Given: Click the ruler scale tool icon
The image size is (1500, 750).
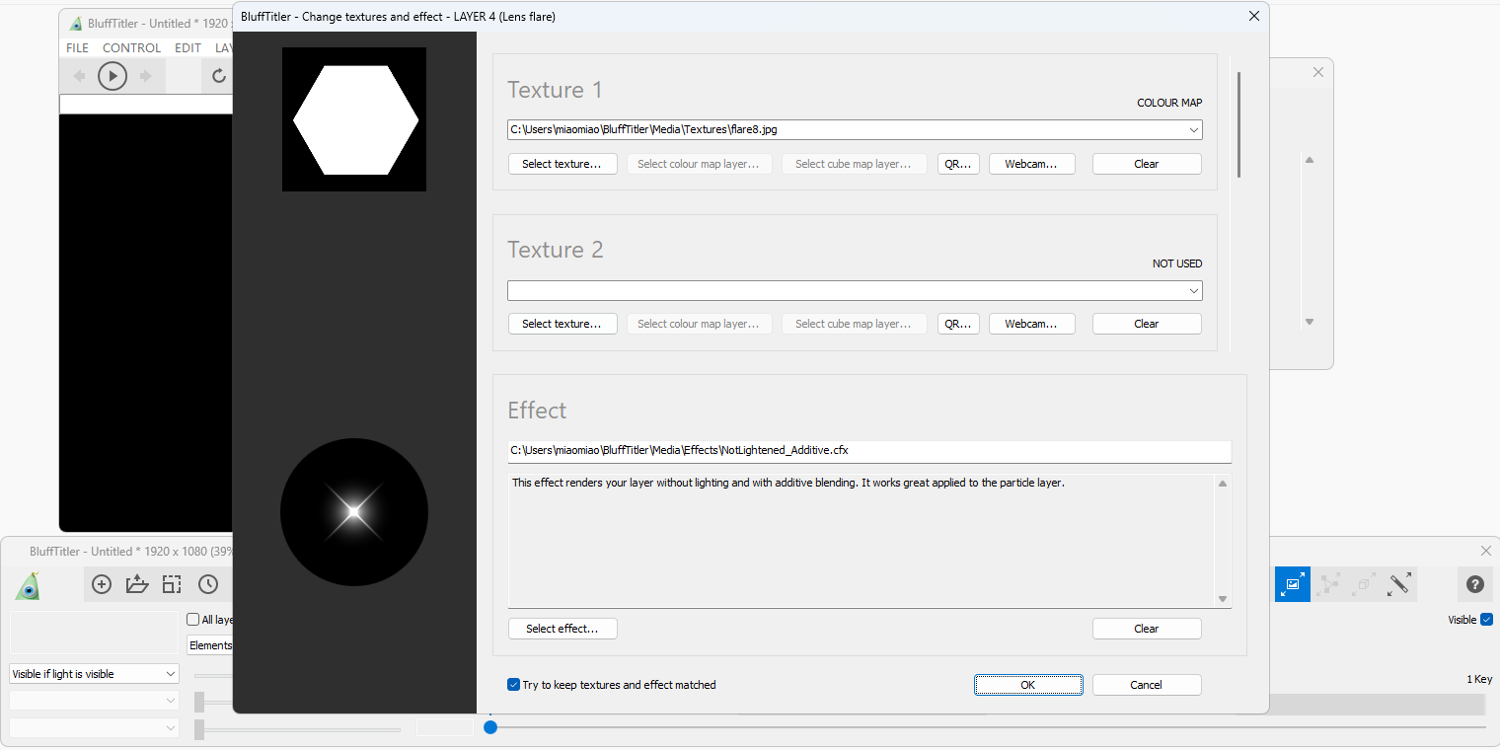Looking at the screenshot, I should (x=1398, y=584).
